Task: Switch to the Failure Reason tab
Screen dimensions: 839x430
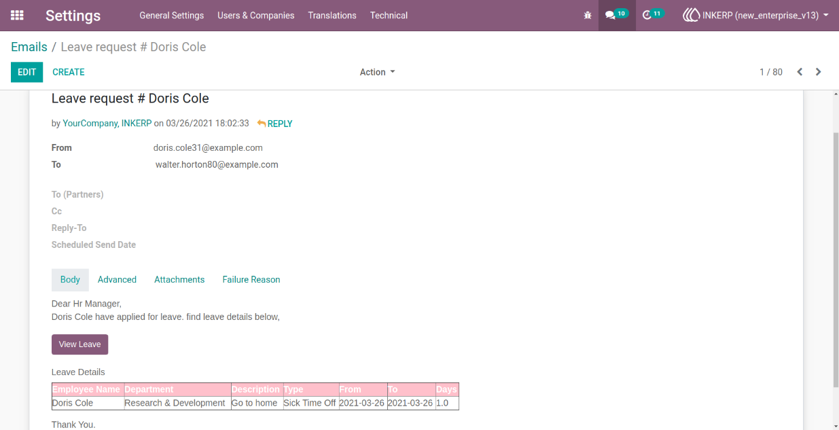Action: [x=251, y=280]
